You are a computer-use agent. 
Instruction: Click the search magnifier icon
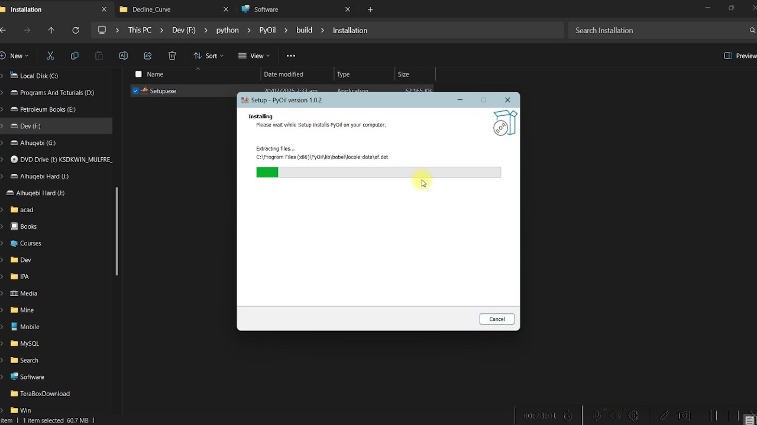pos(752,30)
